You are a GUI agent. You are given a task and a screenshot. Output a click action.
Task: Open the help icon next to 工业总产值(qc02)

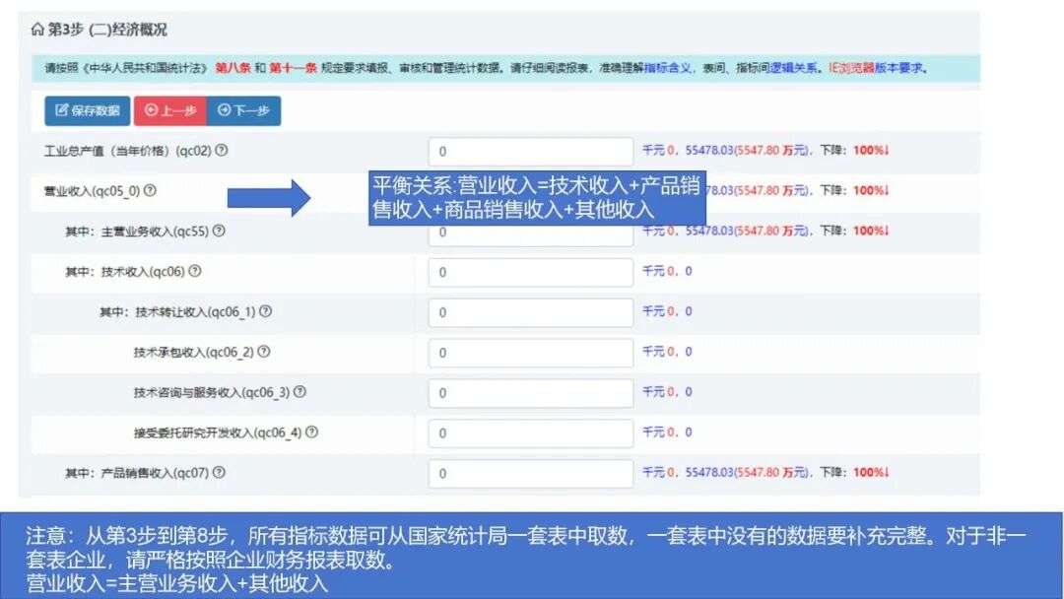click(x=223, y=149)
